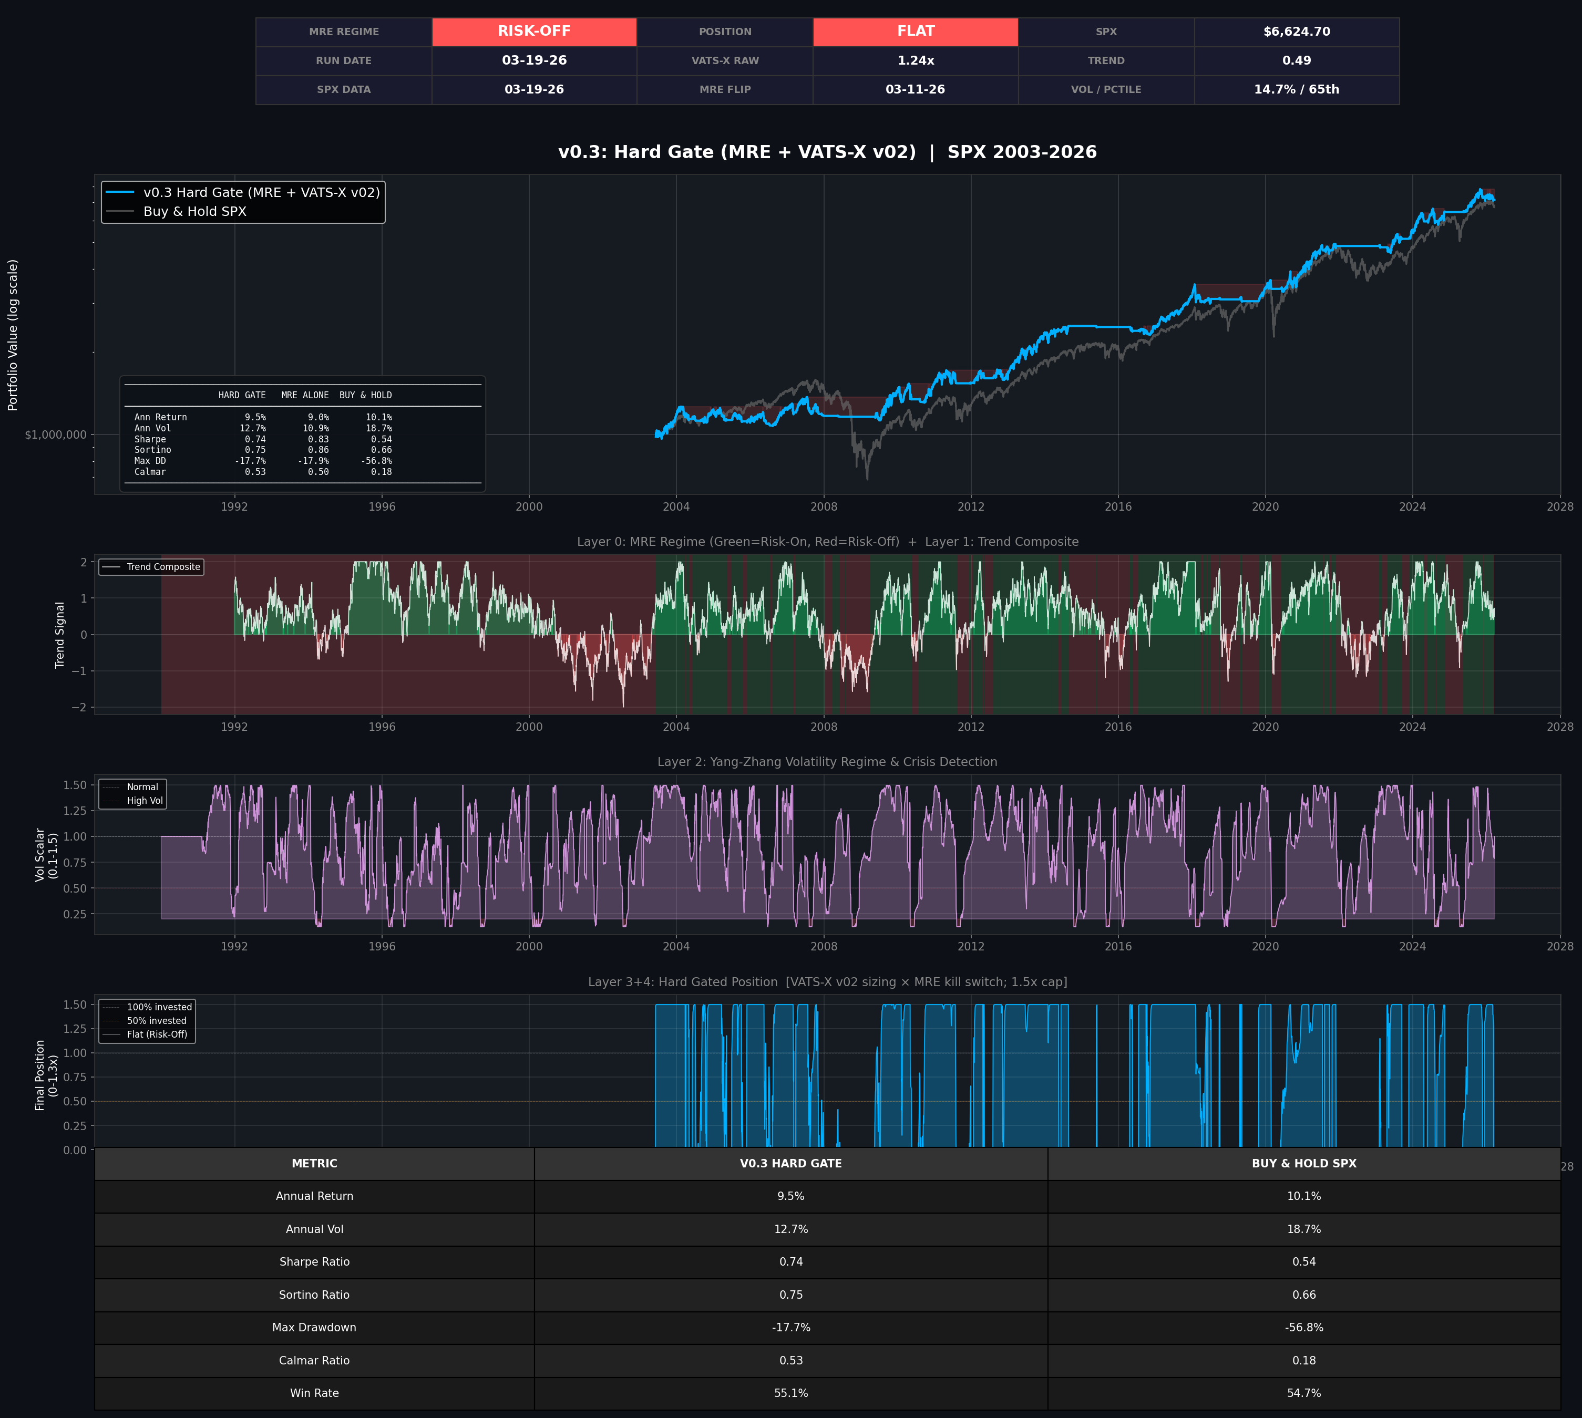Click Buy & Hold SPX legend entry
The image size is (1582, 1418).
(x=195, y=212)
